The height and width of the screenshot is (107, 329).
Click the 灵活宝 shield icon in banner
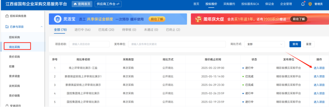tap(58, 19)
